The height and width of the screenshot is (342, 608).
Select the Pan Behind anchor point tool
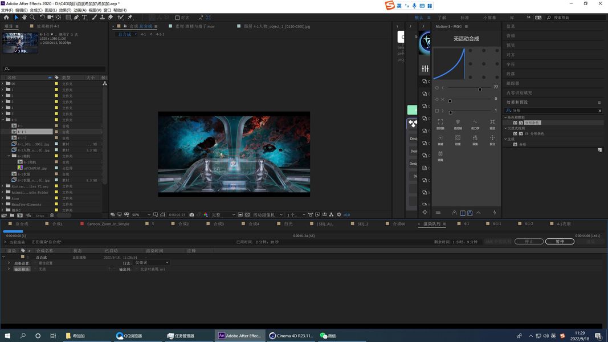(x=59, y=18)
